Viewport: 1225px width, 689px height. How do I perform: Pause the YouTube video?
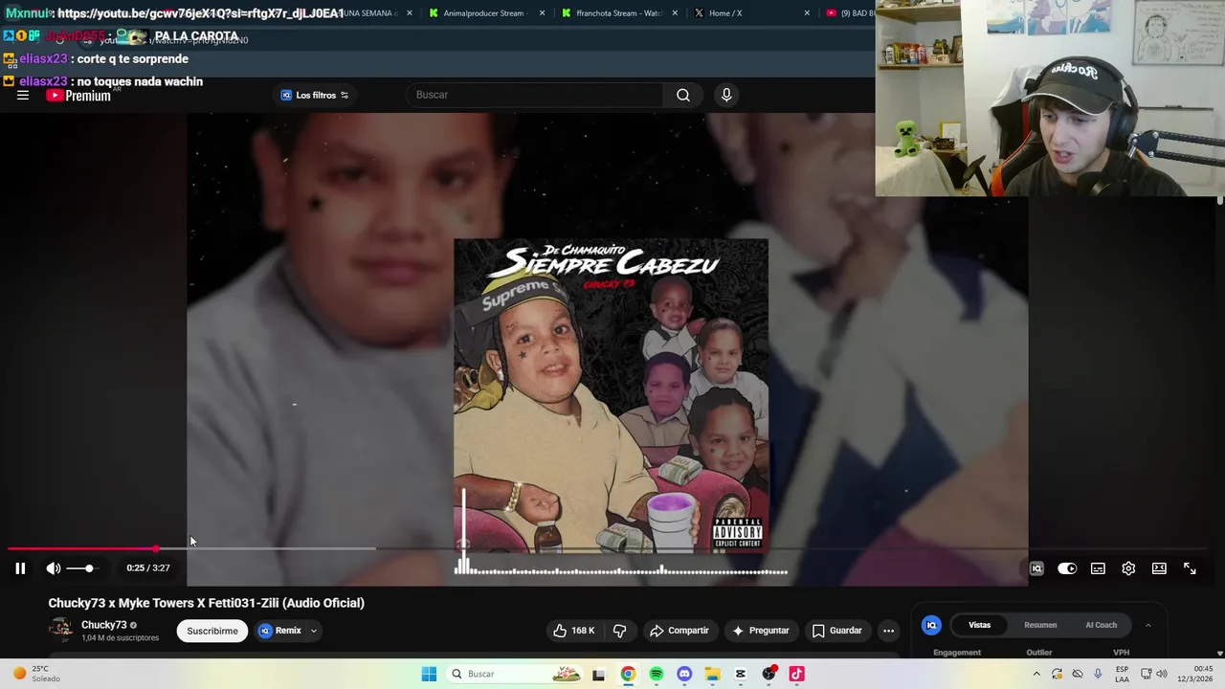click(x=20, y=568)
